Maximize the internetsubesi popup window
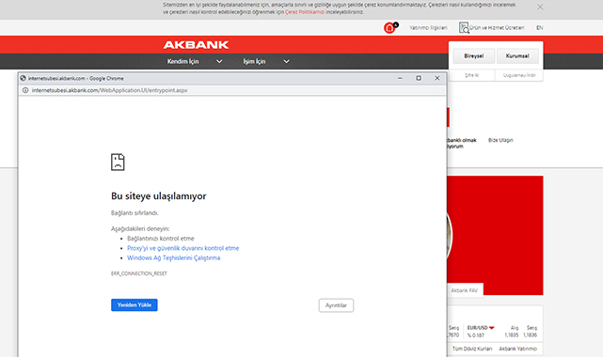 click(419, 78)
